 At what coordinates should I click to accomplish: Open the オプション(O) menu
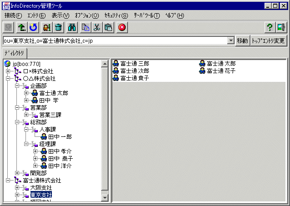click(87, 15)
